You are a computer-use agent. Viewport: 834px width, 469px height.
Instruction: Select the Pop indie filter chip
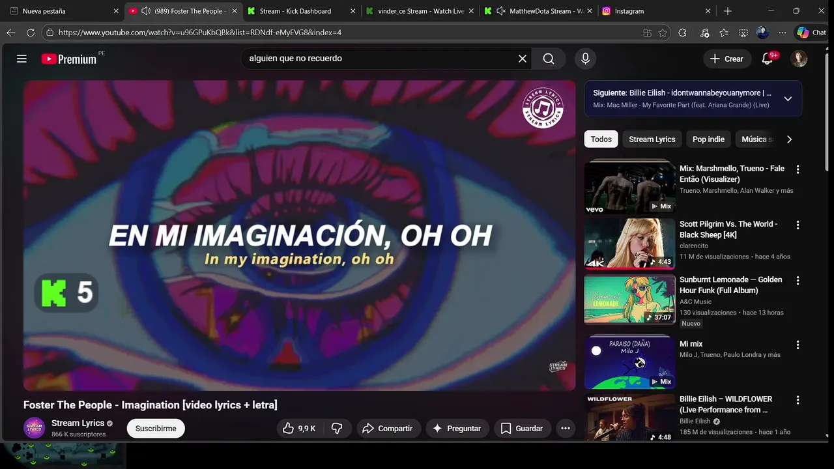point(708,139)
